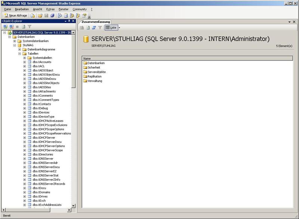Viewport: 299px width, 219px height.
Task: Click the dbo.tDevices table icon
Action: tap(30, 112)
